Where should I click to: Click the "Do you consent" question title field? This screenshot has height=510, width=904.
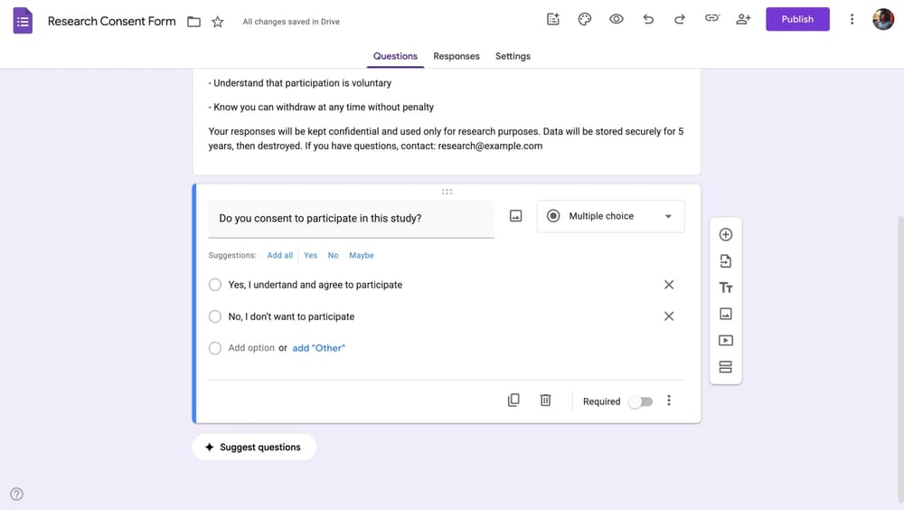(351, 219)
